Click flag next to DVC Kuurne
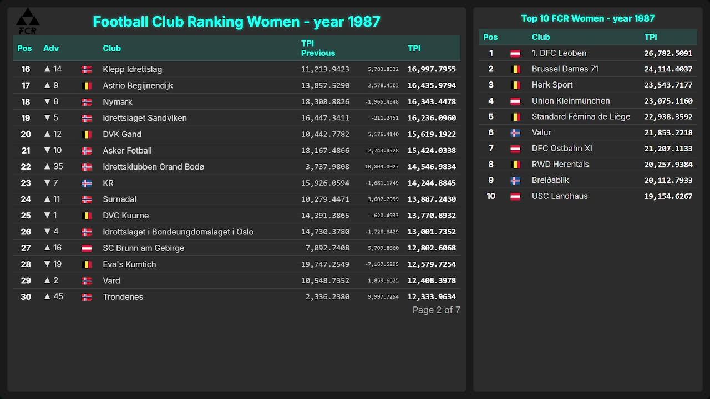This screenshot has height=399, width=710. click(x=87, y=216)
